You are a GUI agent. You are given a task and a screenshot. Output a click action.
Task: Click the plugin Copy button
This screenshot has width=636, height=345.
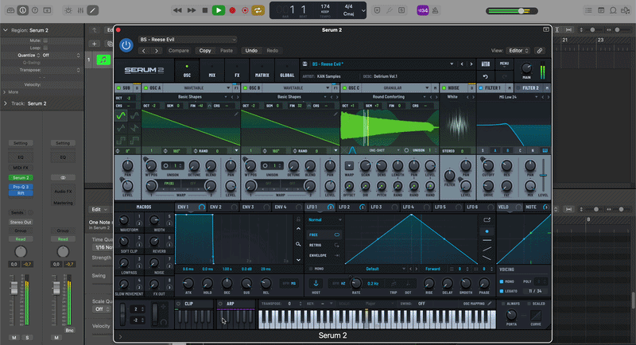pyautogui.click(x=205, y=51)
